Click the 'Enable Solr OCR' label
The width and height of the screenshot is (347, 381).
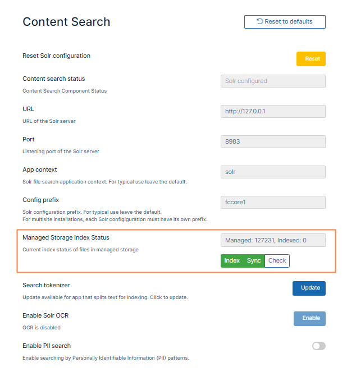(45, 316)
